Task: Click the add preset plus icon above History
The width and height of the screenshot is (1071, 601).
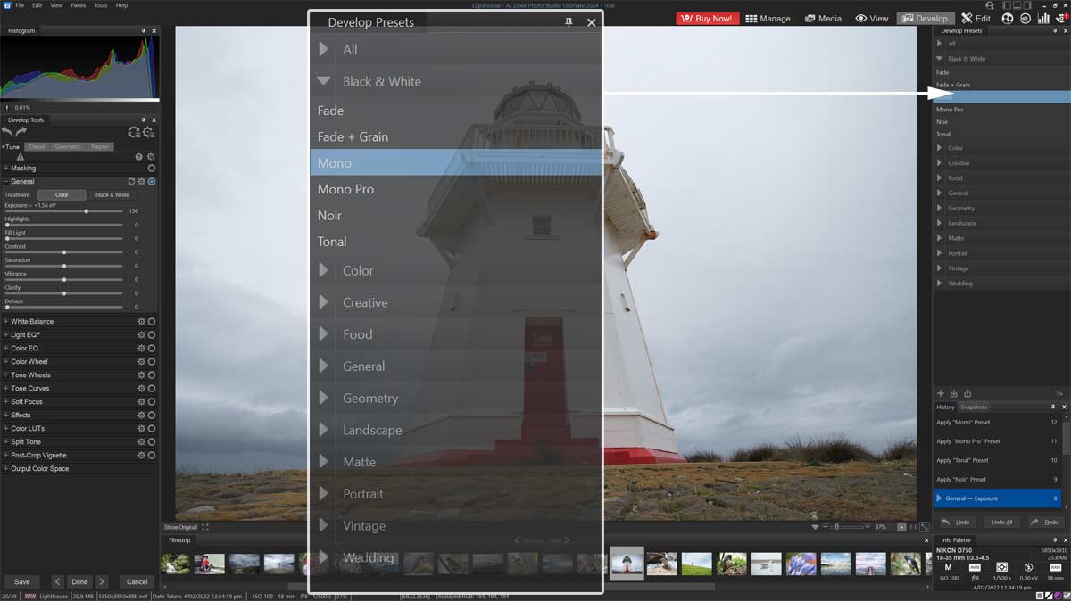Action: 942,393
